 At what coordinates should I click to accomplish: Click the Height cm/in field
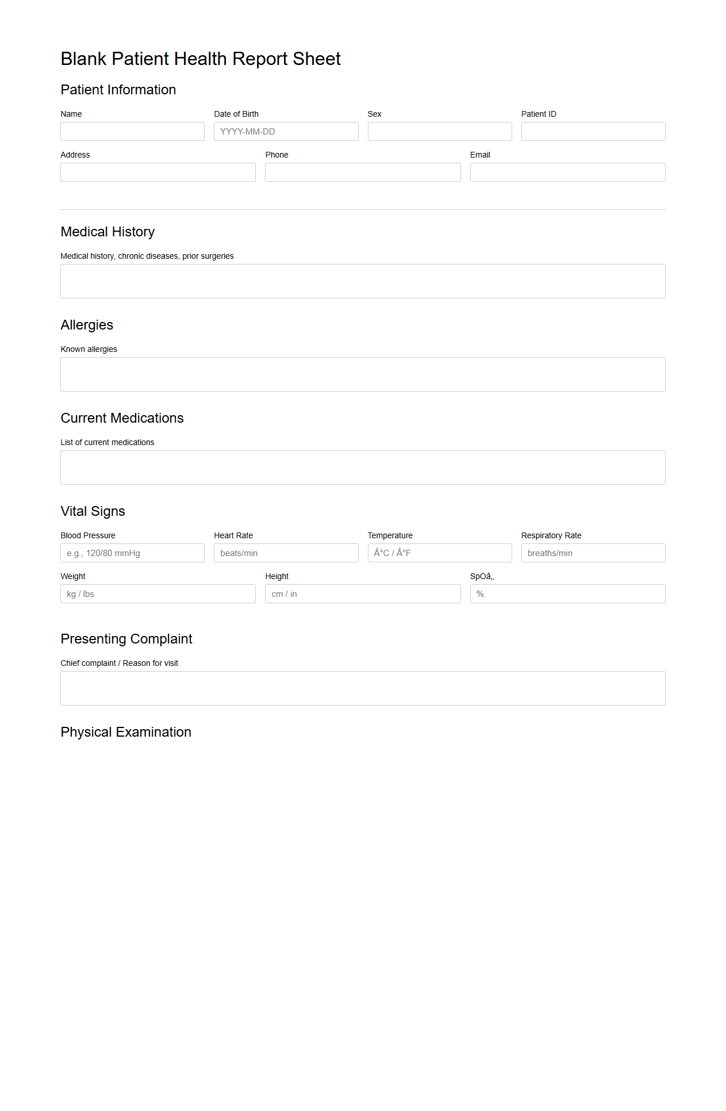coord(363,593)
